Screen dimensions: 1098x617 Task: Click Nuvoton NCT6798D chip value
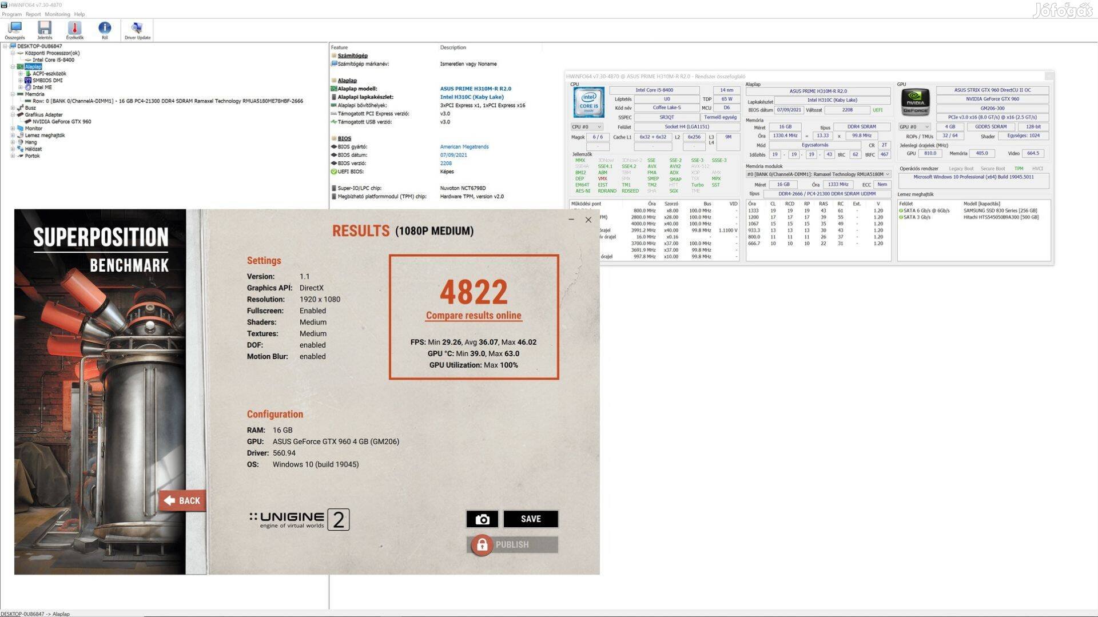463,188
